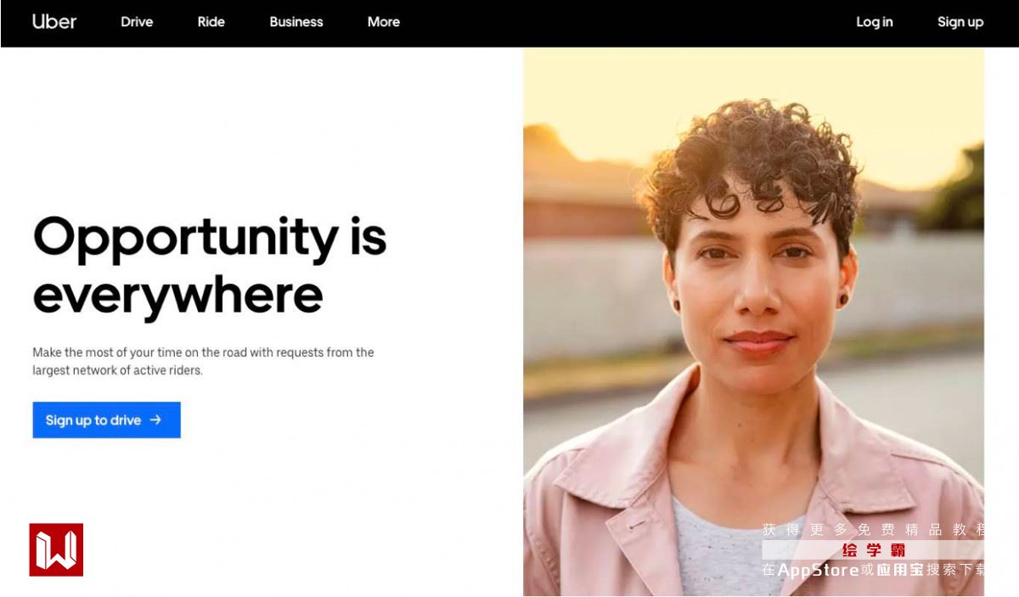
Task: Click the Log in link
Action: pyautogui.click(x=875, y=22)
